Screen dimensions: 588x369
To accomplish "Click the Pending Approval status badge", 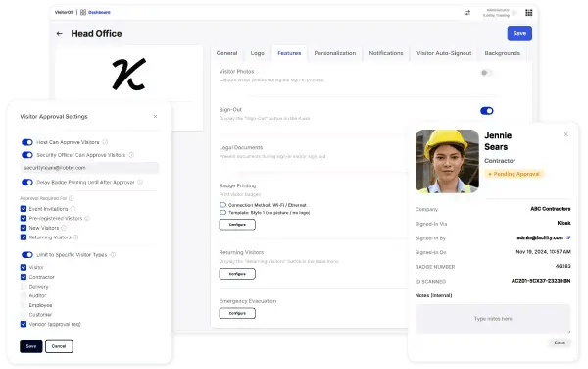I will (514, 174).
